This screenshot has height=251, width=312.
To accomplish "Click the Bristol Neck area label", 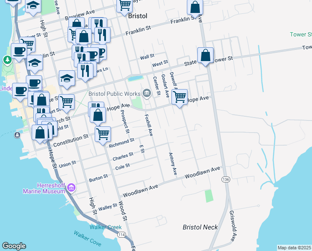I will pos(200,227).
